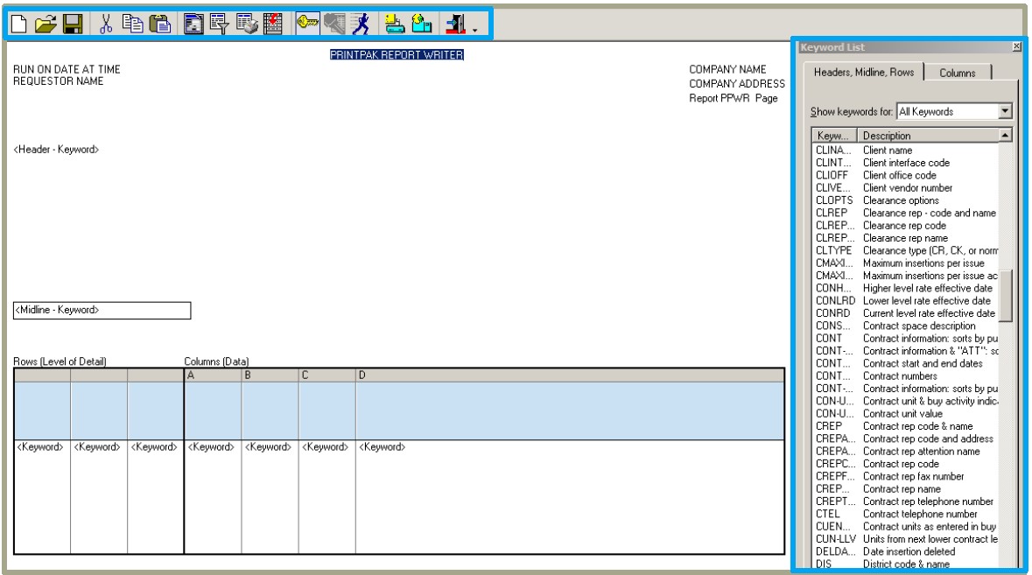Select CONRD Current level rate effective date
This screenshot has width=1032, height=575.
point(906,313)
